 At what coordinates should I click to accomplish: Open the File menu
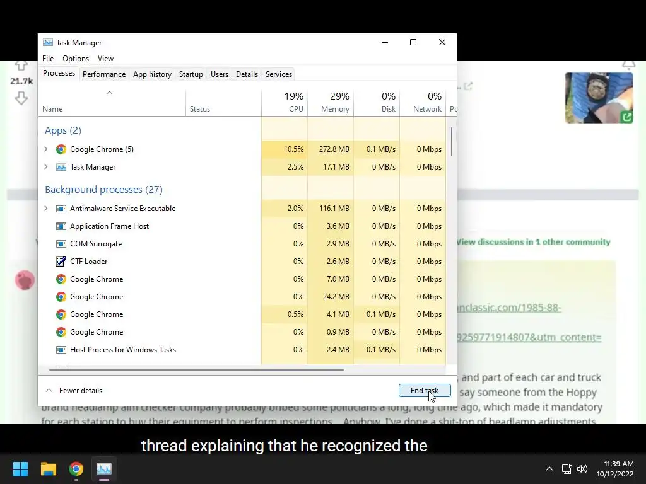coord(48,59)
